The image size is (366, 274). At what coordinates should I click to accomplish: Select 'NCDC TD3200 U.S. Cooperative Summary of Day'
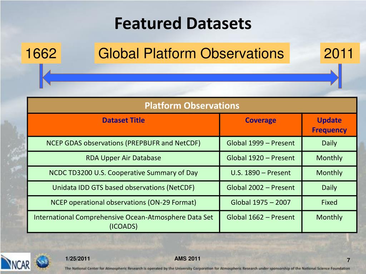point(123,173)
